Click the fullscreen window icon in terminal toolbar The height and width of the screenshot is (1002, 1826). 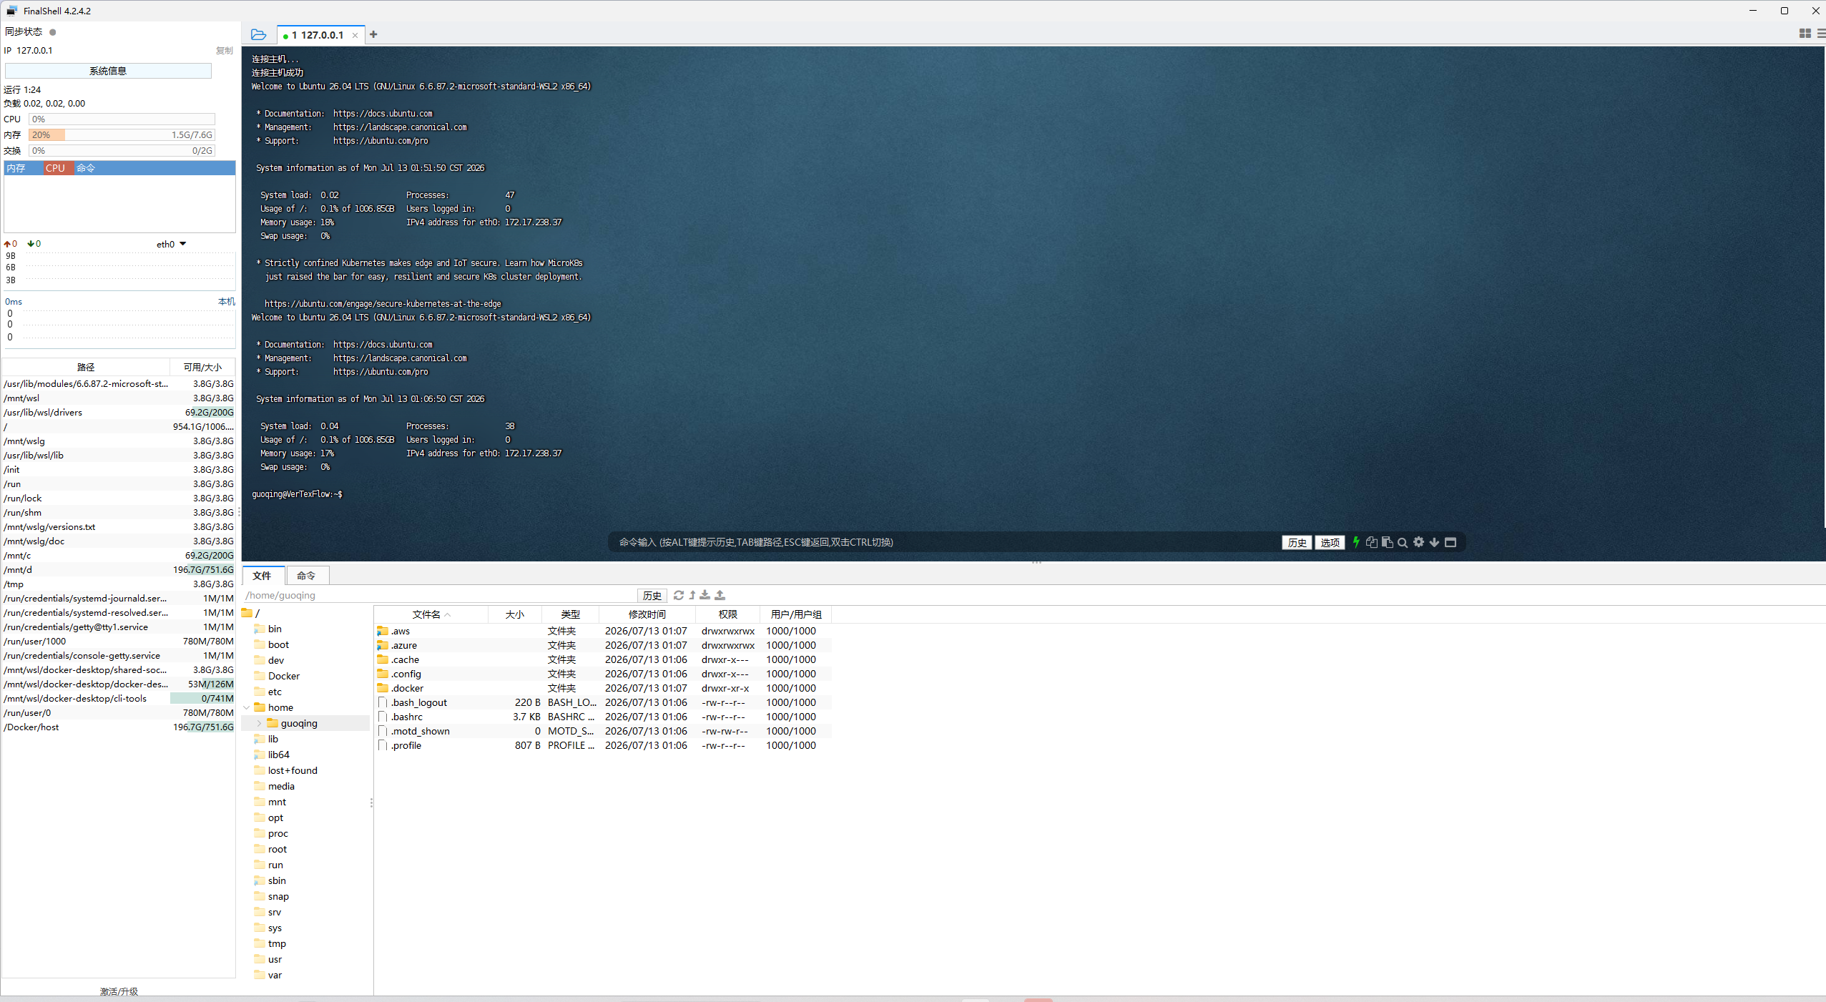coord(1451,542)
